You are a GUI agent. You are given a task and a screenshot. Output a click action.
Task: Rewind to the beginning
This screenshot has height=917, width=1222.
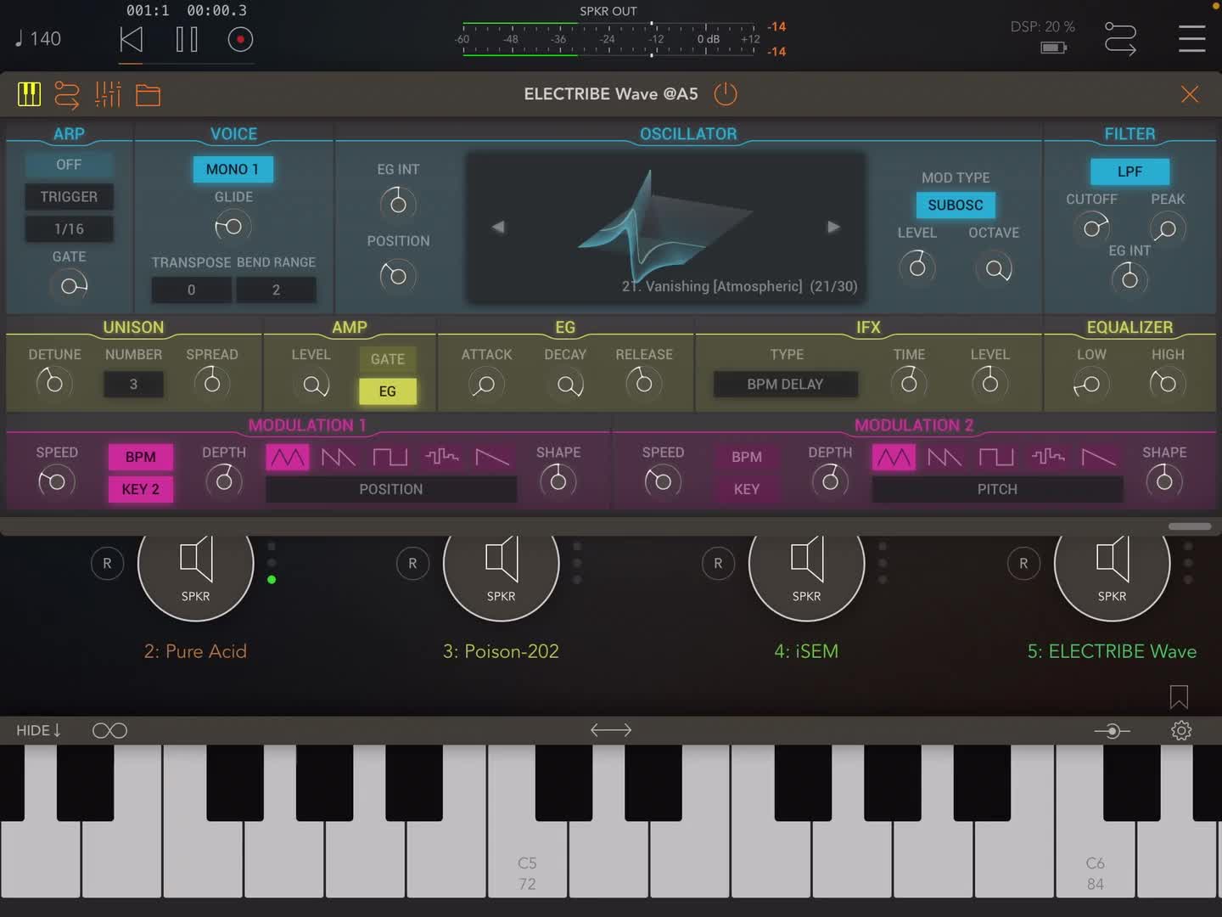pyautogui.click(x=131, y=39)
